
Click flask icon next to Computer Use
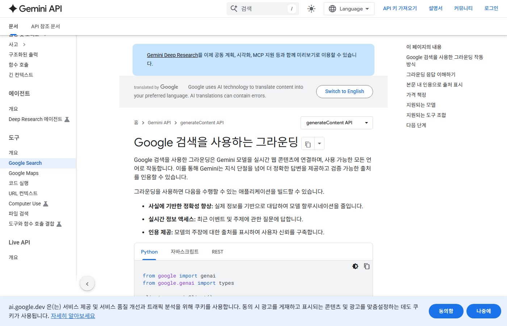tap(46, 204)
